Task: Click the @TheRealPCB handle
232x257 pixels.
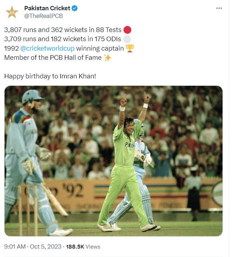Action: coord(44,16)
